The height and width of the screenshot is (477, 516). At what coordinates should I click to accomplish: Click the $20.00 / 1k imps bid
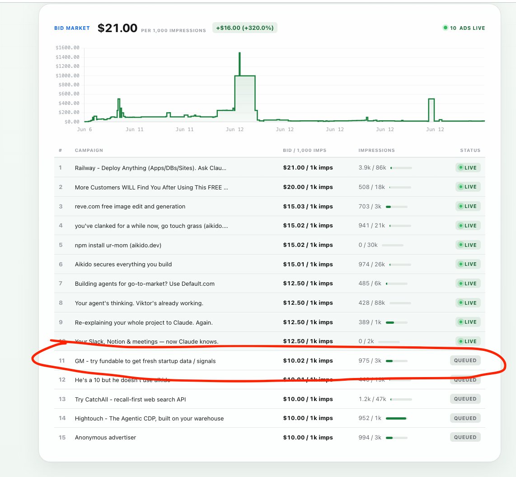[308, 187]
